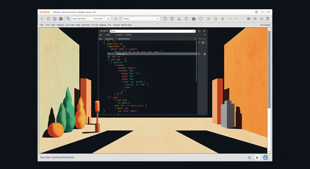Switch to the first tab in inner window
The image size is (310, 169).
(x=108, y=35)
